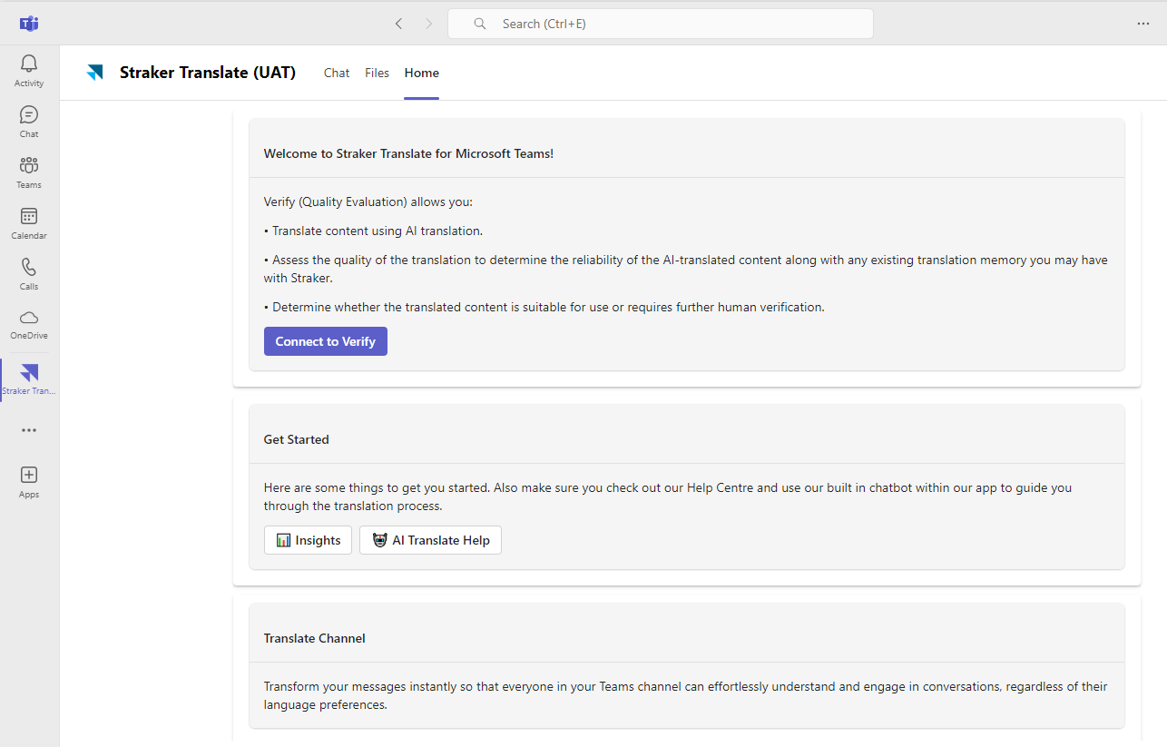
Task: Click the Welcome to Straker Translate heading
Action: tap(408, 153)
